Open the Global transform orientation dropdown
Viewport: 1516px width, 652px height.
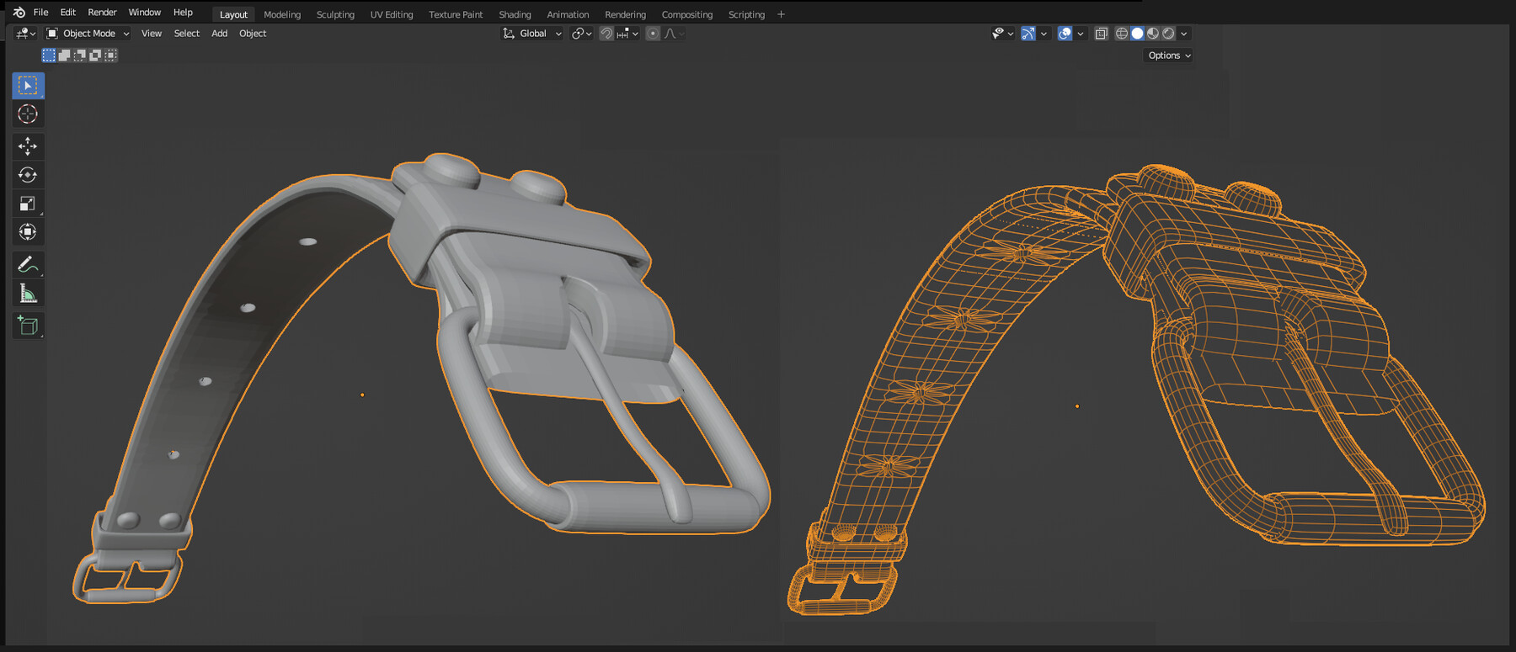coord(531,34)
